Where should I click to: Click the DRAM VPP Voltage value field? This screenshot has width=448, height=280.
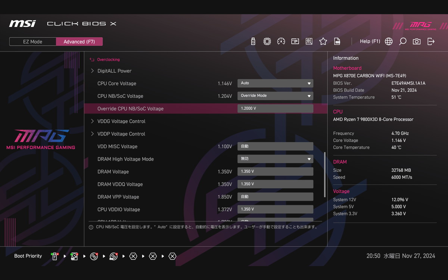(275, 197)
